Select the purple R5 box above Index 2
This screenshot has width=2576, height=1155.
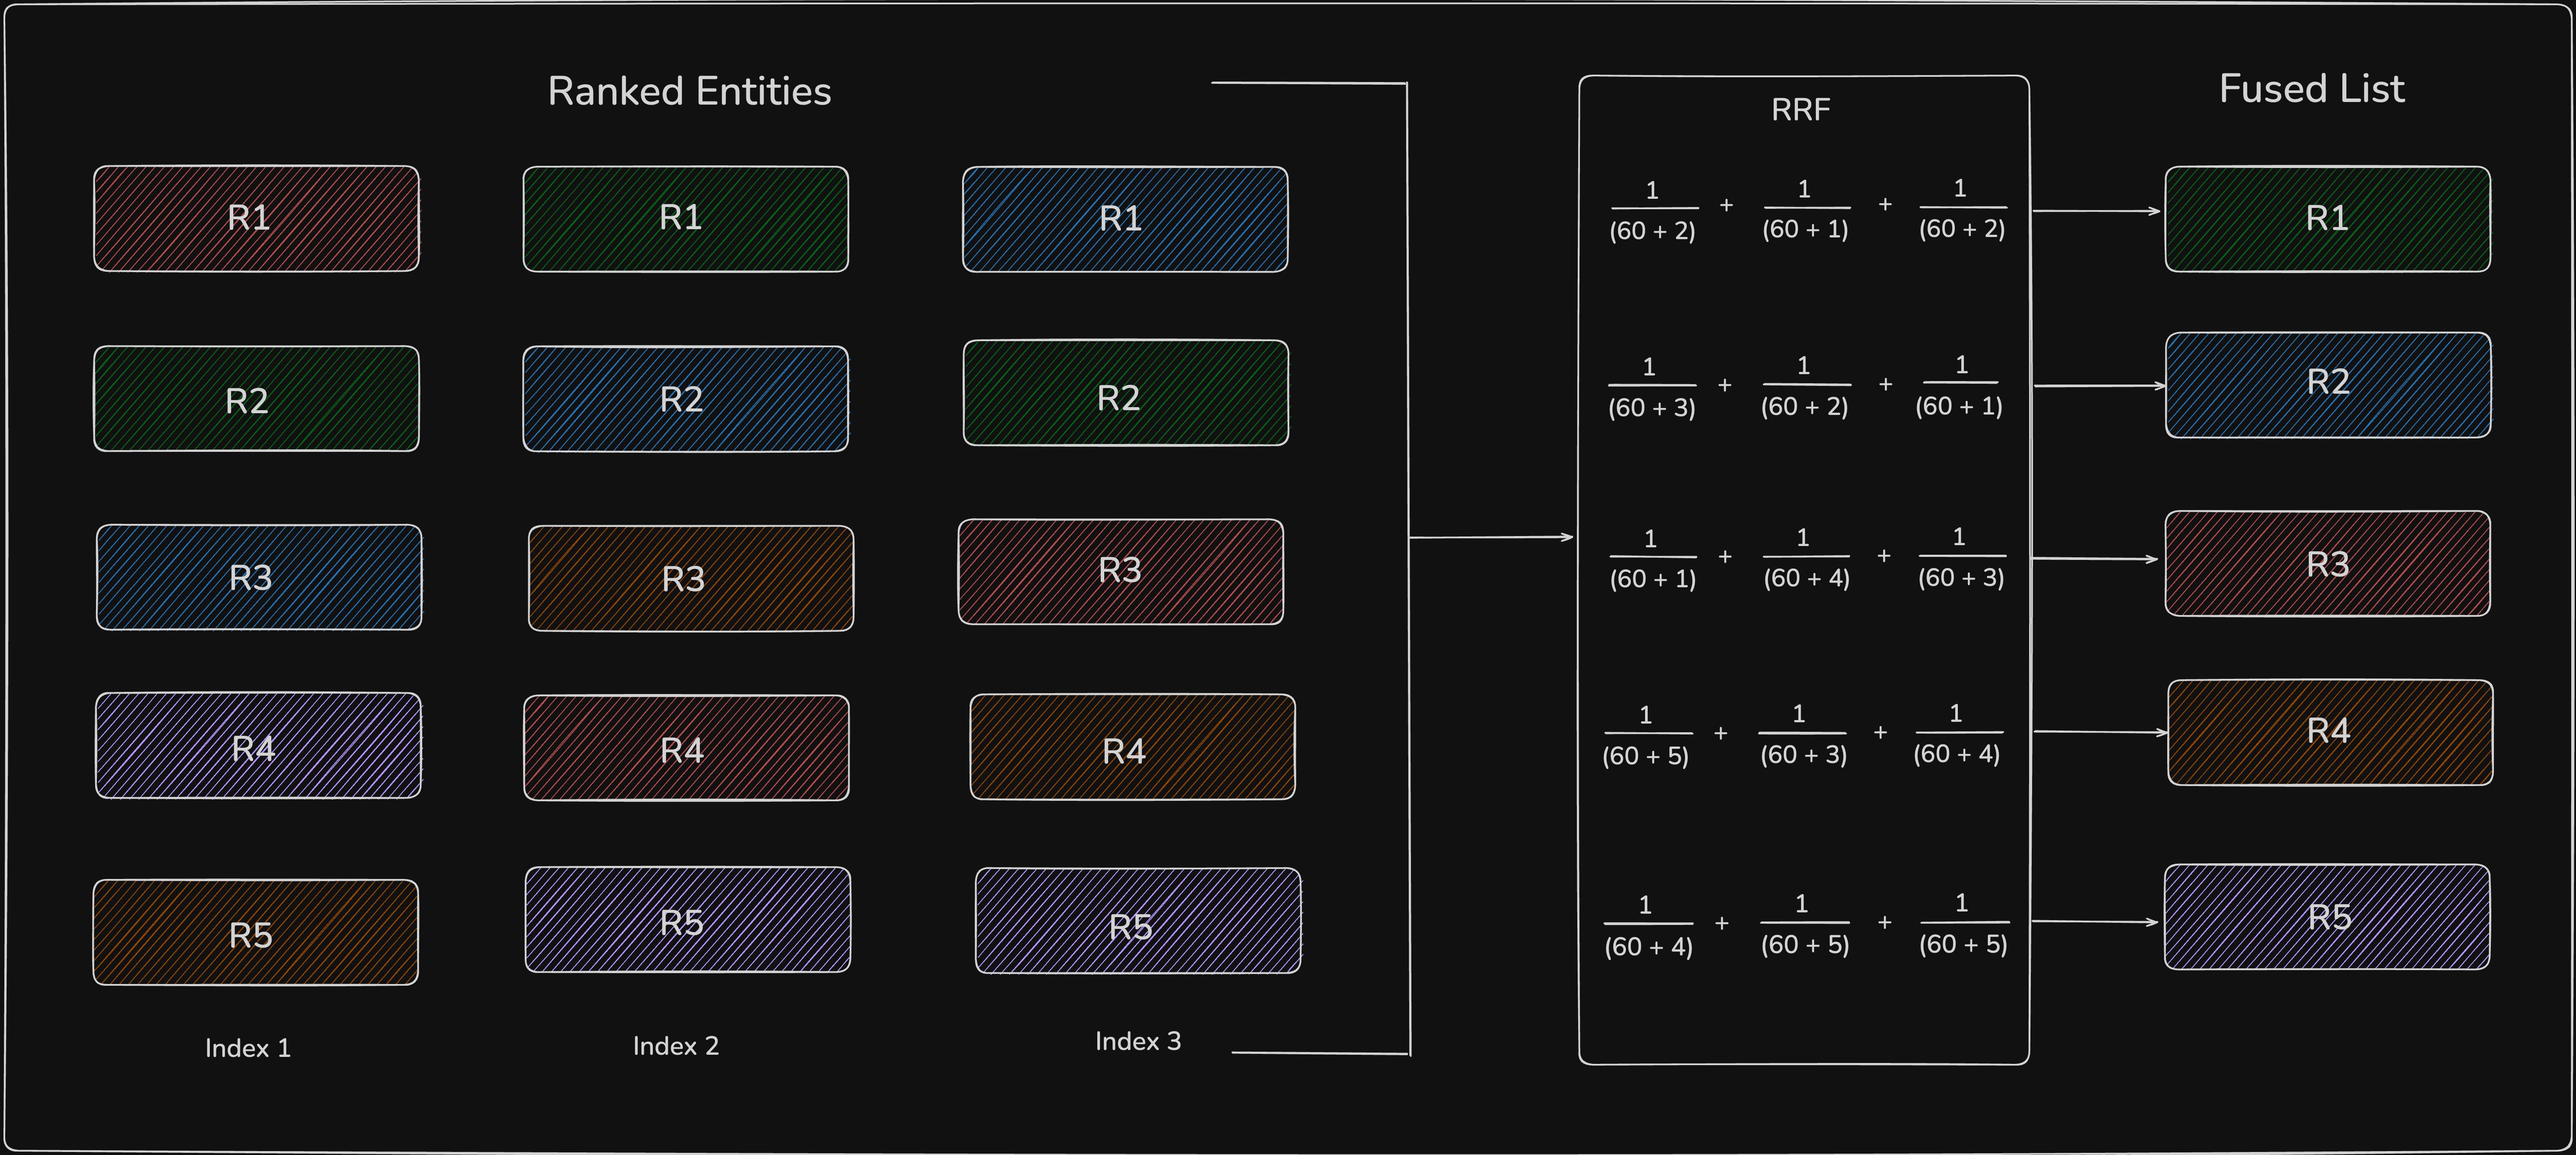tap(688, 919)
